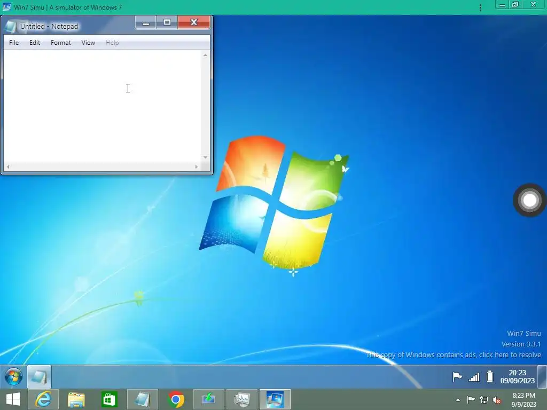Select the active Win7 Simu taskbar icon

pyautogui.click(x=275, y=399)
